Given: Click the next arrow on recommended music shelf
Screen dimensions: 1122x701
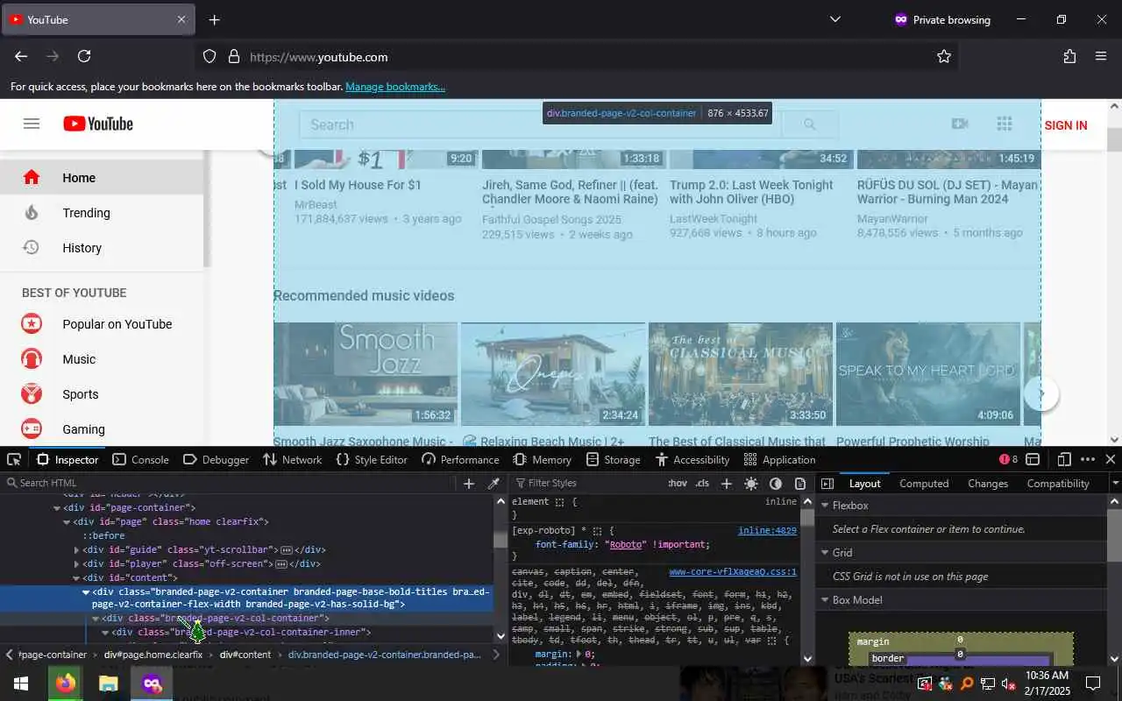Looking at the screenshot, I should point(1041,393).
